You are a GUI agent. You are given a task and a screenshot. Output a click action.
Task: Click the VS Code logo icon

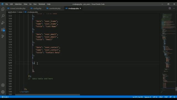2,4
